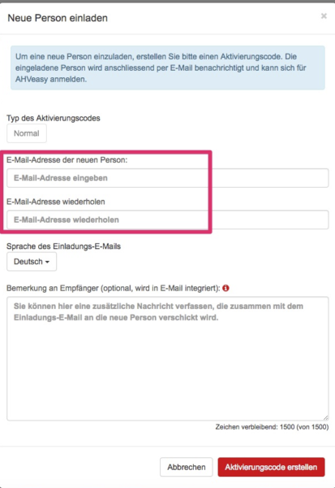
Task: Open the Deutsch language dropdown
Action: coord(32,261)
